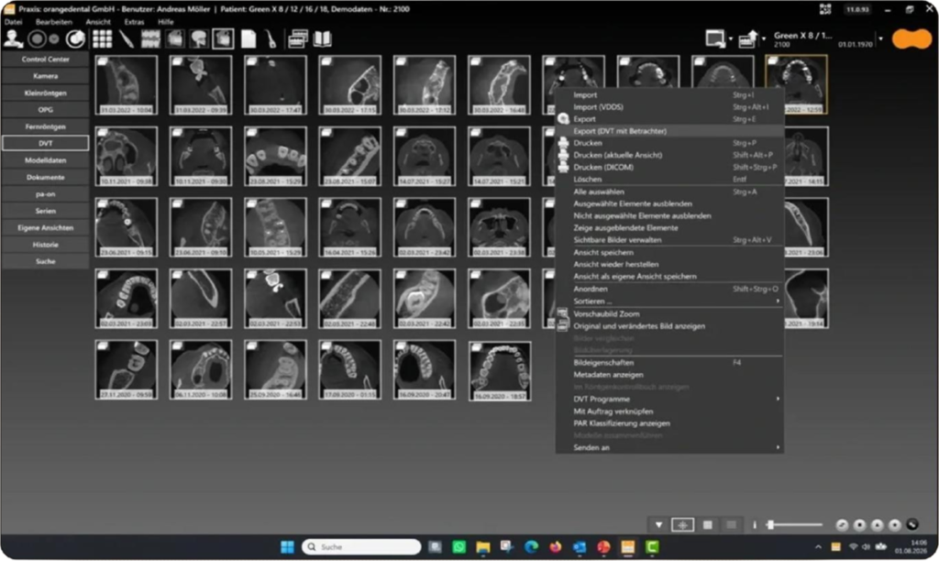
Task: Click the record circle toolbar button
Action: click(37, 38)
